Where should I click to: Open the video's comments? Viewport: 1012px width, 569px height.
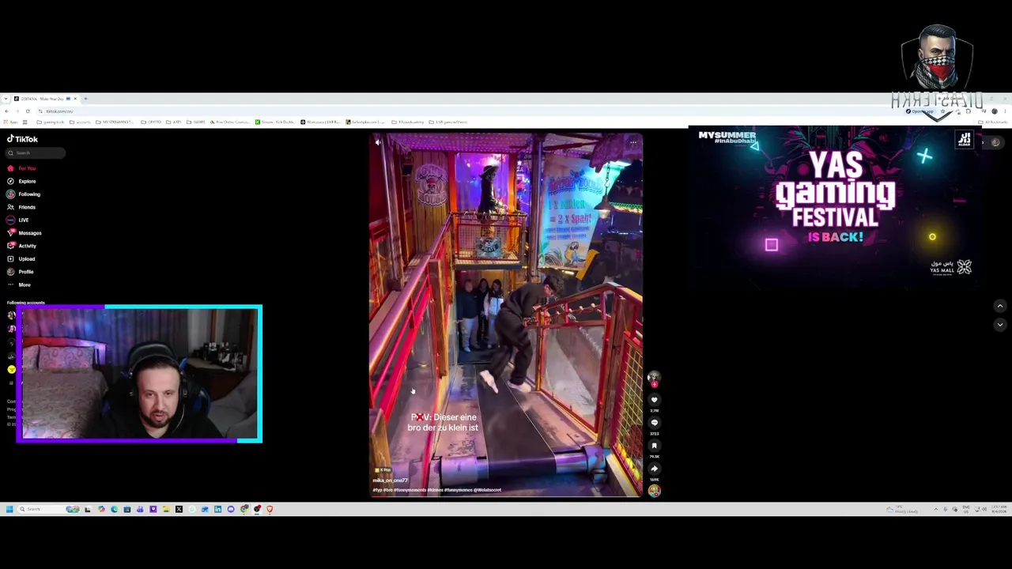click(x=654, y=423)
